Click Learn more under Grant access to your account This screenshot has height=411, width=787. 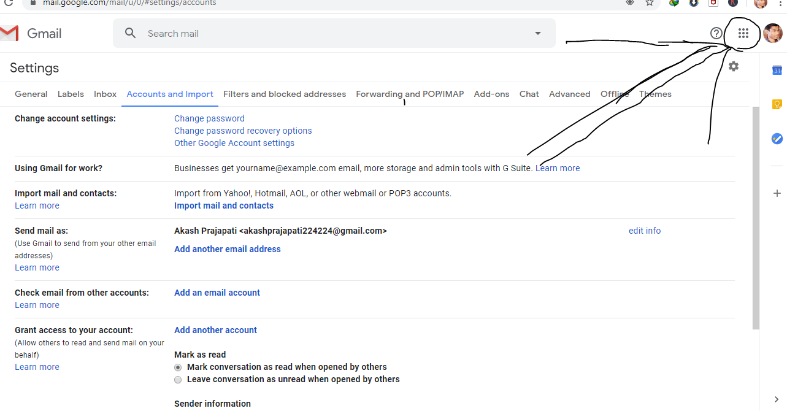(37, 367)
